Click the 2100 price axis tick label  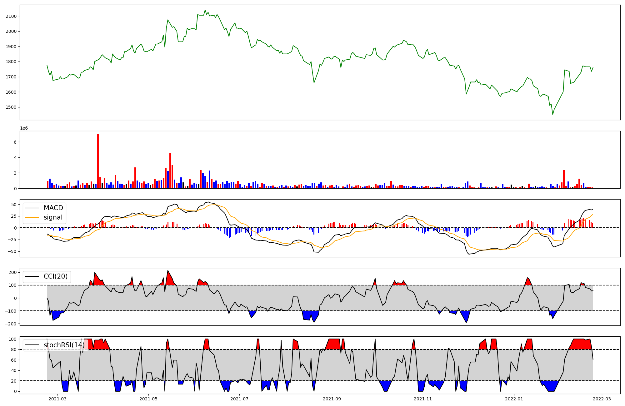[11, 16]
